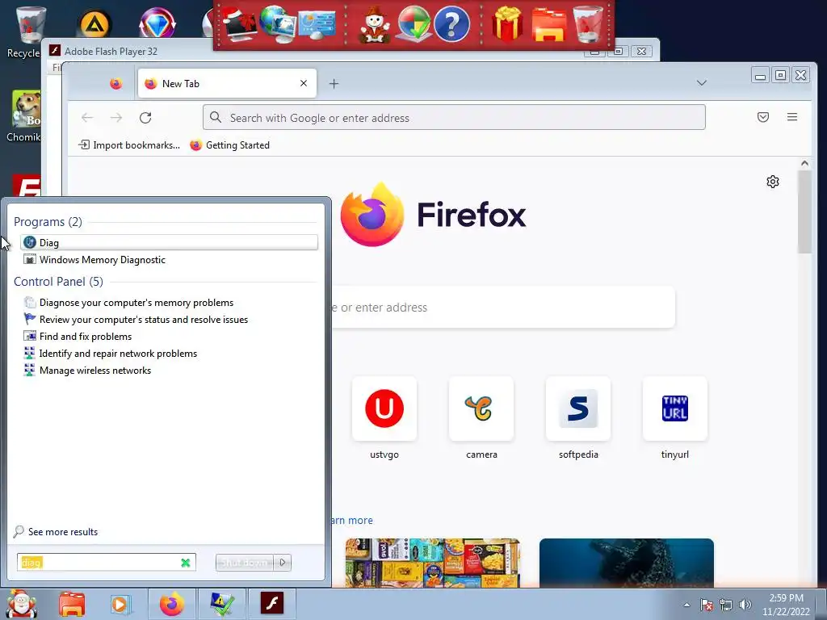This screenshot has width=827, height=620.
Task: Click the Learn more link
Action: (x=352, y=521)
